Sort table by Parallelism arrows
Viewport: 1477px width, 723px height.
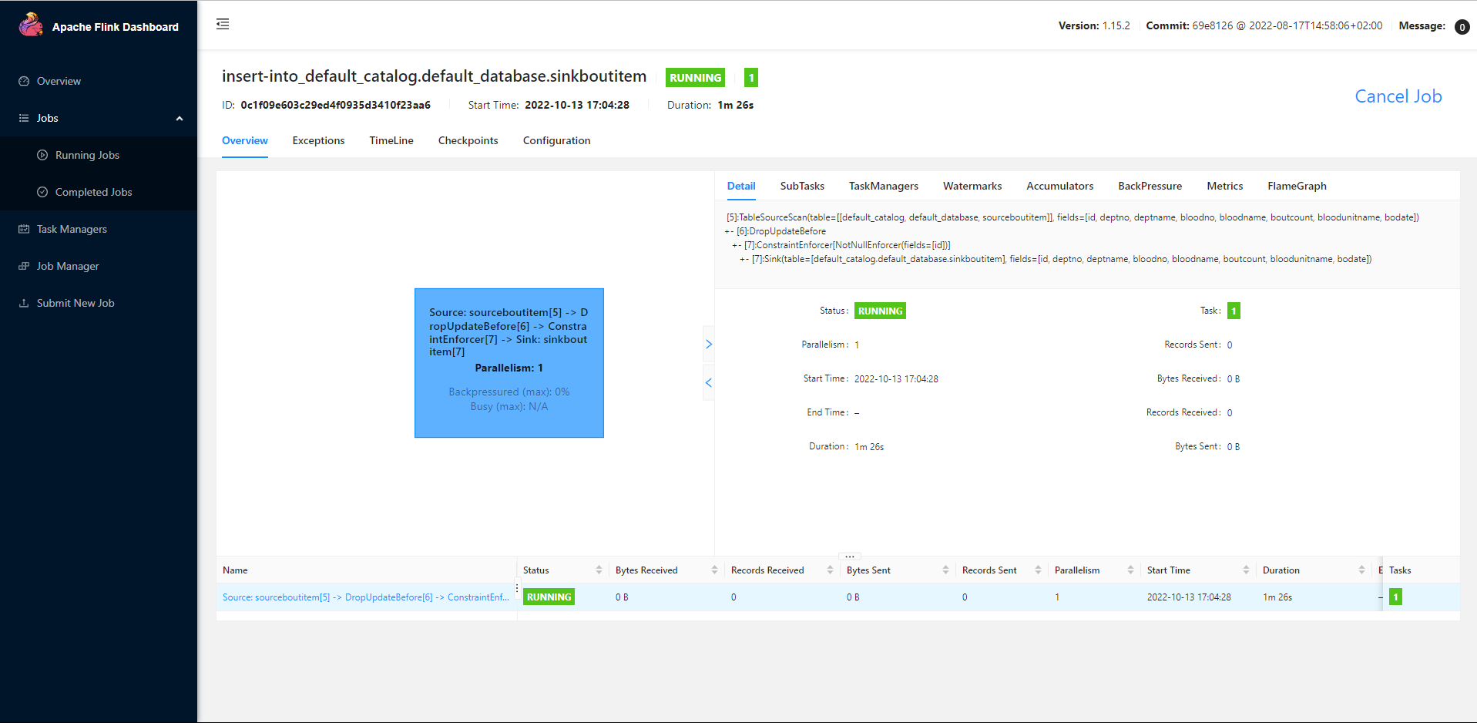click(1130, 570)
